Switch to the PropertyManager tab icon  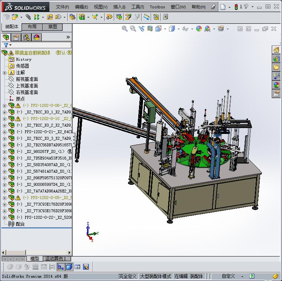(16, 37)
